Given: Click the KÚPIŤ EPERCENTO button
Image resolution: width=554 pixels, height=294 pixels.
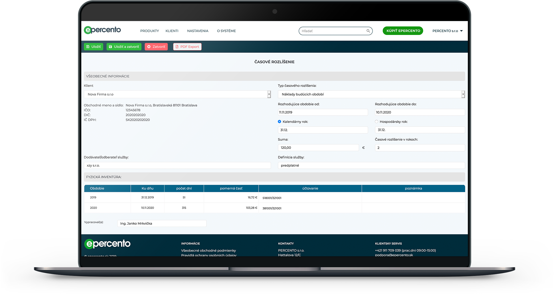Looking at the screenshot, I should click(x=403, y=31).
